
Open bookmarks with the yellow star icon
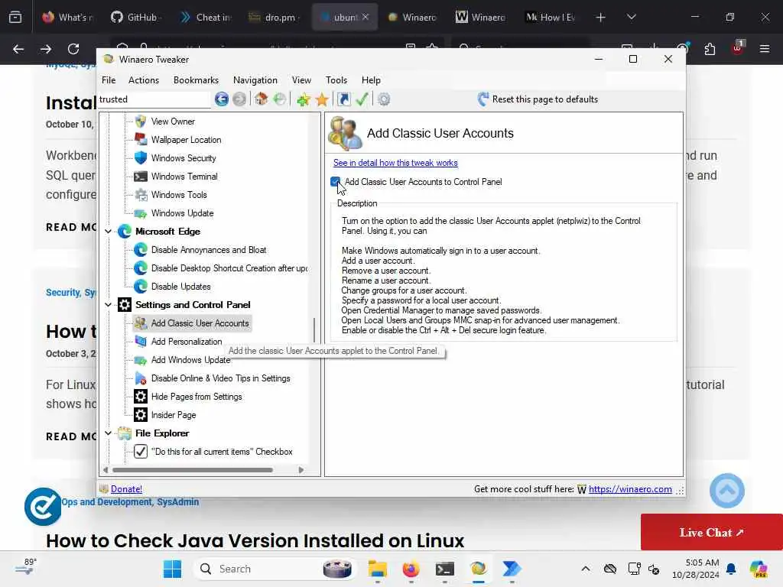coord(322,99)
